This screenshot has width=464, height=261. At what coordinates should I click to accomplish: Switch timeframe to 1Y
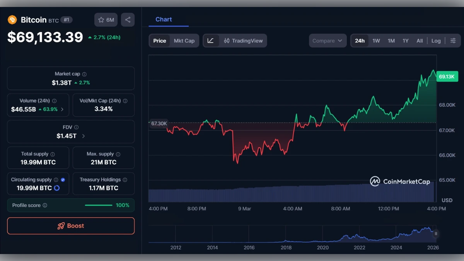click(x=406, y=40)
